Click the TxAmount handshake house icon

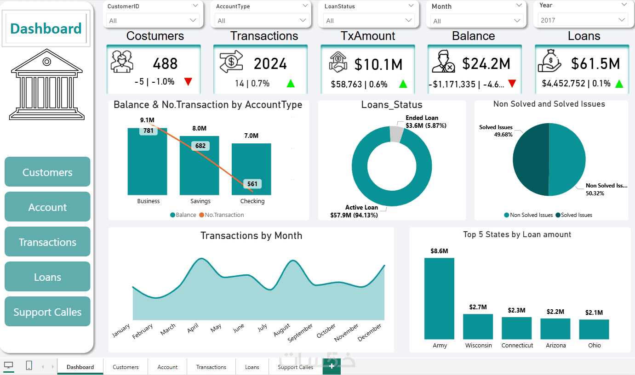338,62
